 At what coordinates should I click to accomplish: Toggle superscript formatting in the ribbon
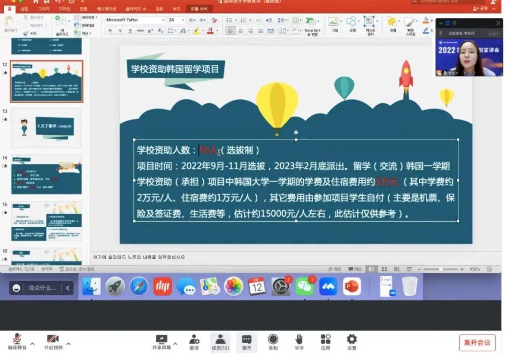(150, 31)
